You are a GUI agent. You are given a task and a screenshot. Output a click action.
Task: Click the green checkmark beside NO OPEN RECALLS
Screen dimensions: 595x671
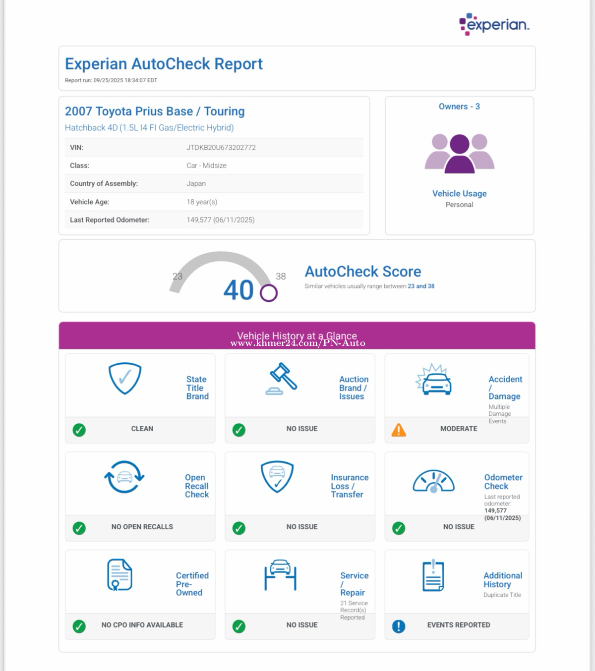[79, 528]
